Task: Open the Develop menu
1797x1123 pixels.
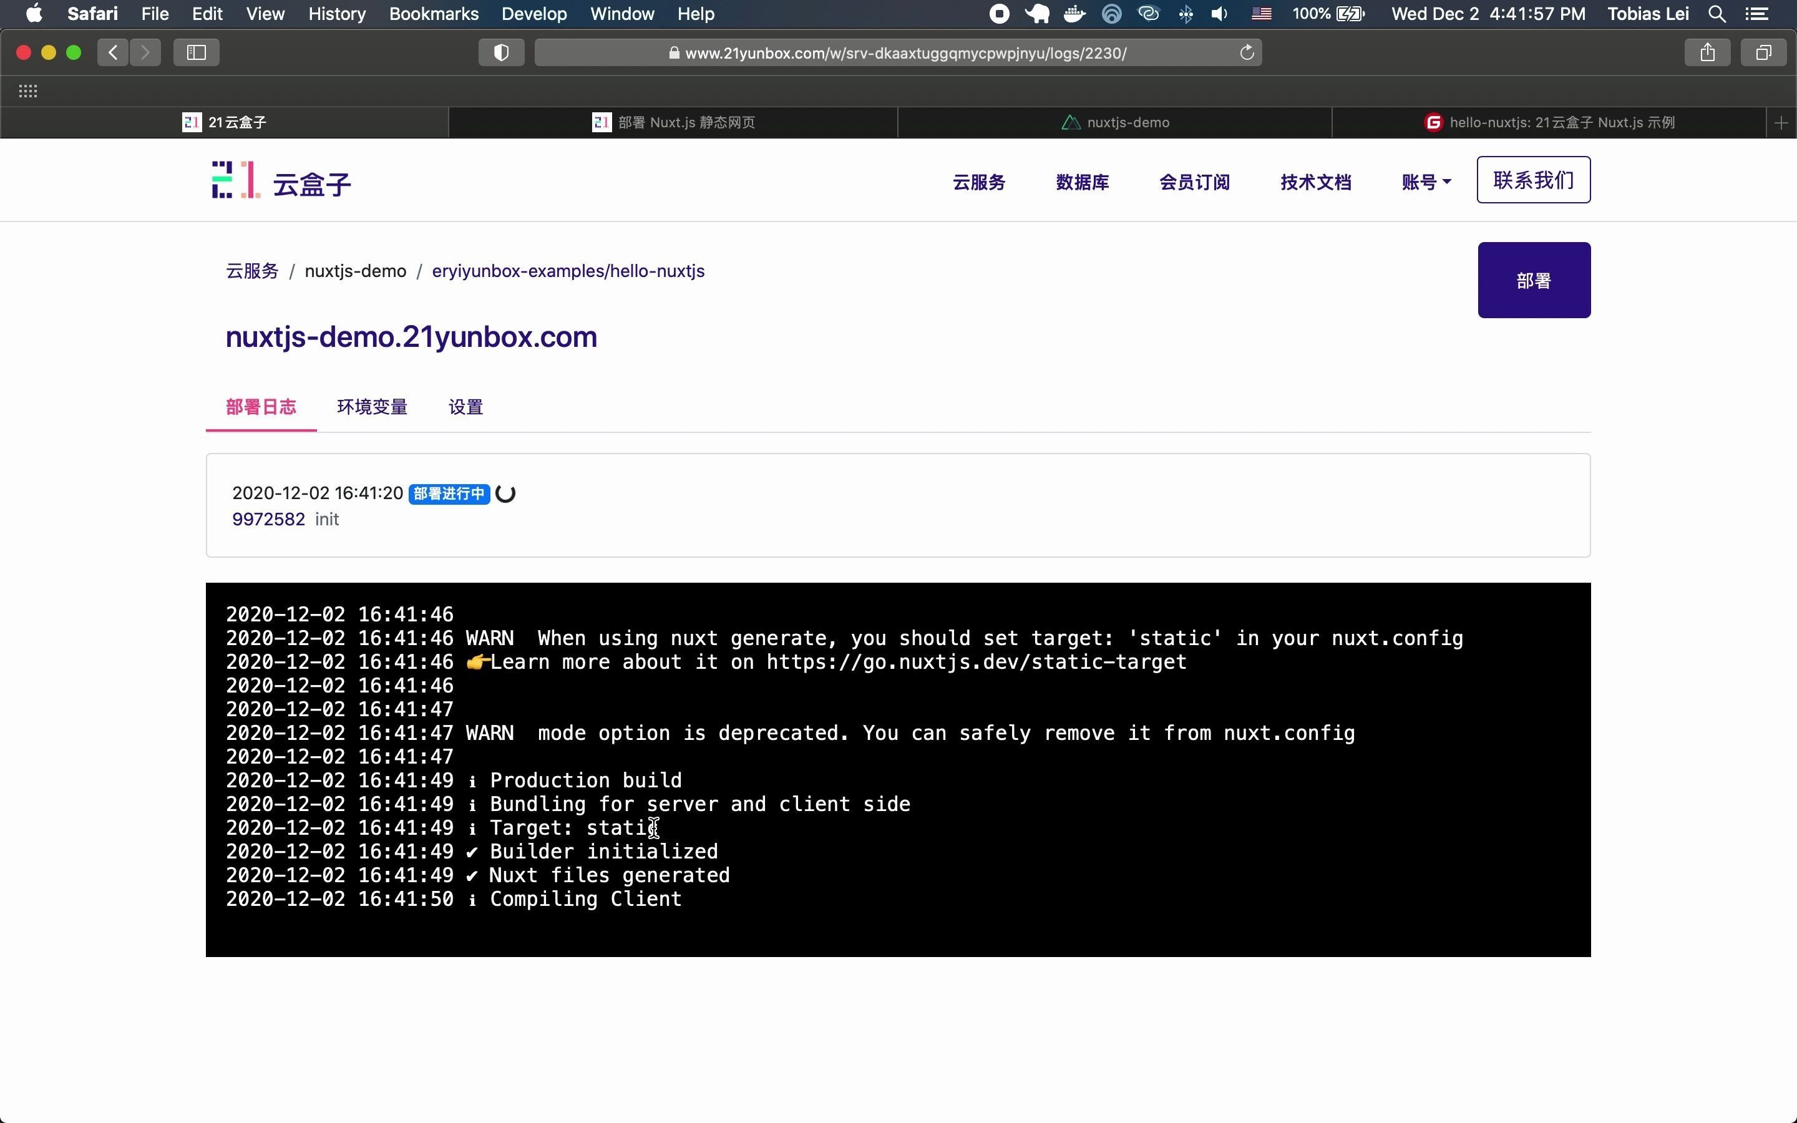Action: [x=534, y=13]
